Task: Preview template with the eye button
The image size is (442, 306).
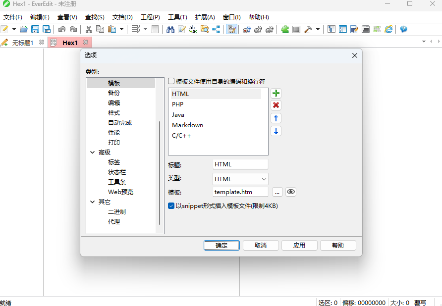Action: click(291, 192)
